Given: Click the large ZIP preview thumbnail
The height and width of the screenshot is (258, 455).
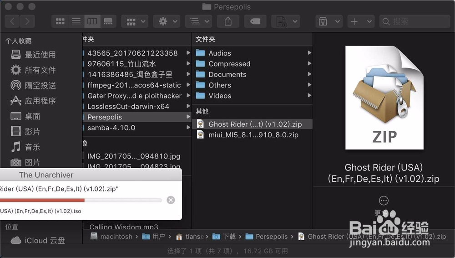Looking at the screenshot, I should coord(384,98).
